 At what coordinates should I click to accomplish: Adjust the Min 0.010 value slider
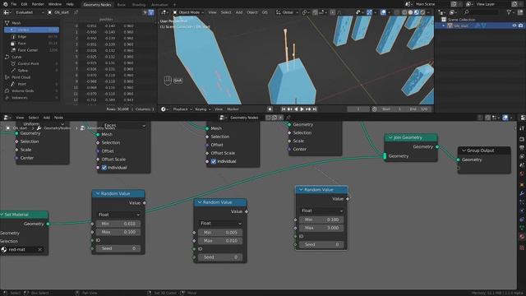118,224
